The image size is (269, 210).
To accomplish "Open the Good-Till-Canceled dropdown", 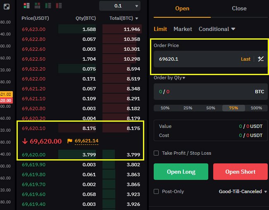I will 243,191.
